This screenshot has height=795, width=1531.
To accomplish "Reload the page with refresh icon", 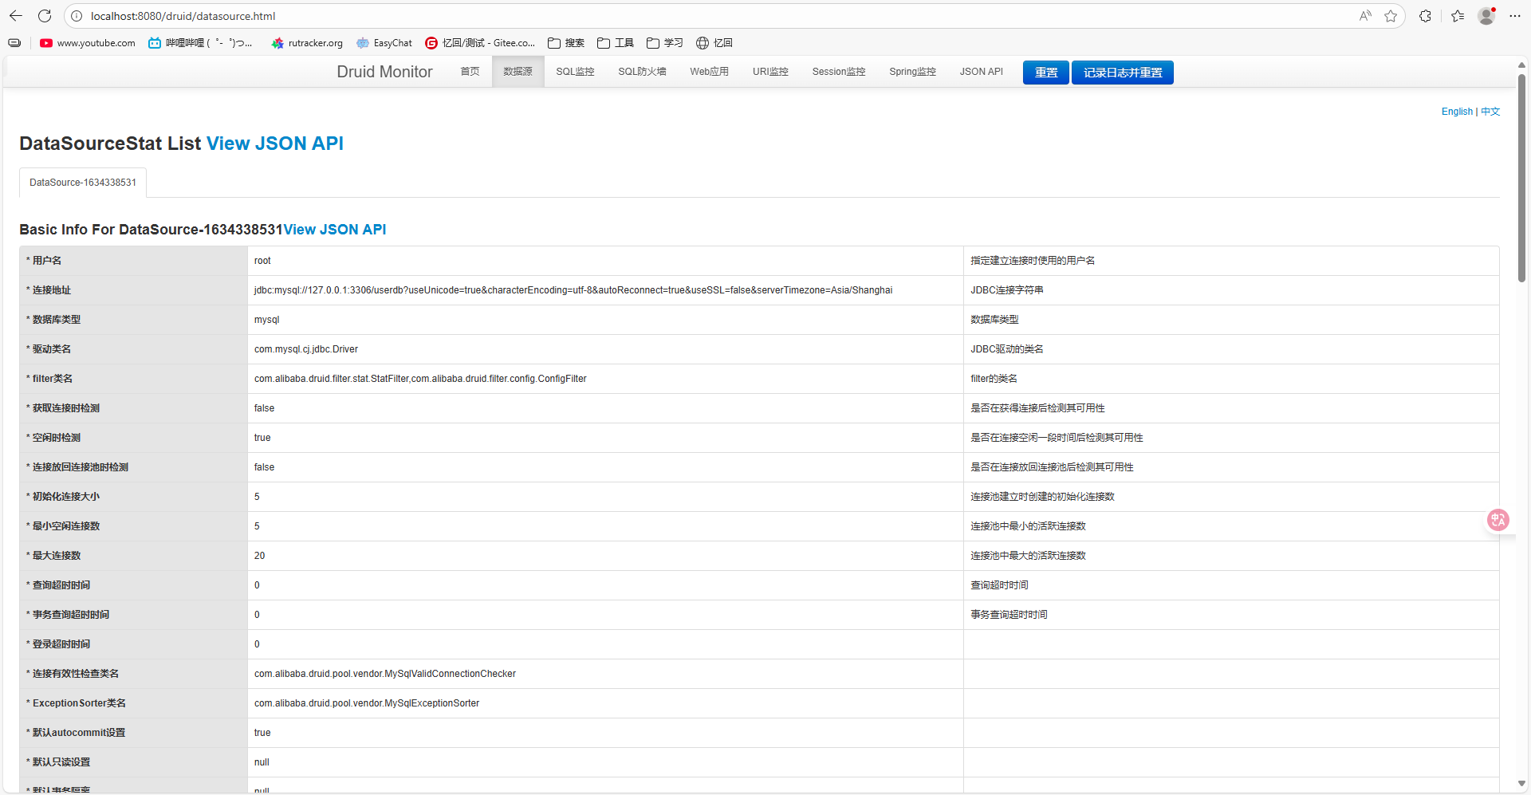I will tap(45, 16).
